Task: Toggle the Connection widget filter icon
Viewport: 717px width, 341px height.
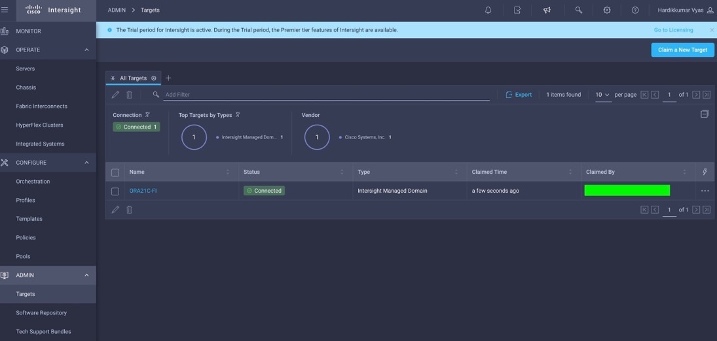Action: (147, 115)
